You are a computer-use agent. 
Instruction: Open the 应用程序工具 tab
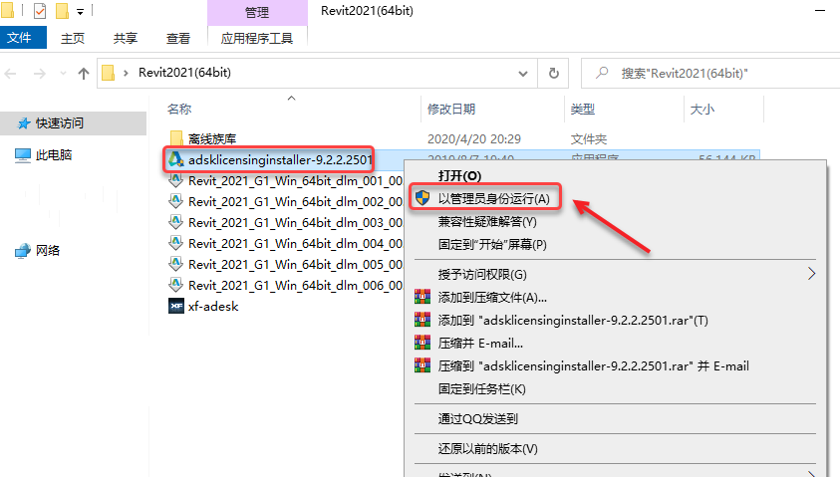(257, 38)
